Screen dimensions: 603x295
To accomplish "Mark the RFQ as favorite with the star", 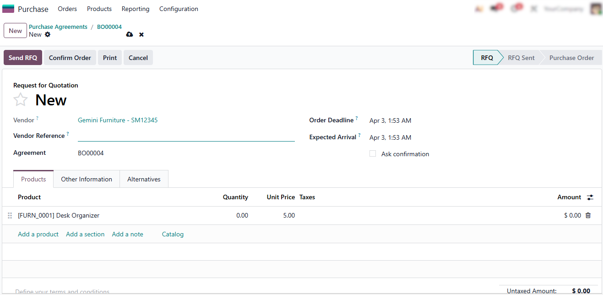I will pyautogui.click(x=21, y=100).
